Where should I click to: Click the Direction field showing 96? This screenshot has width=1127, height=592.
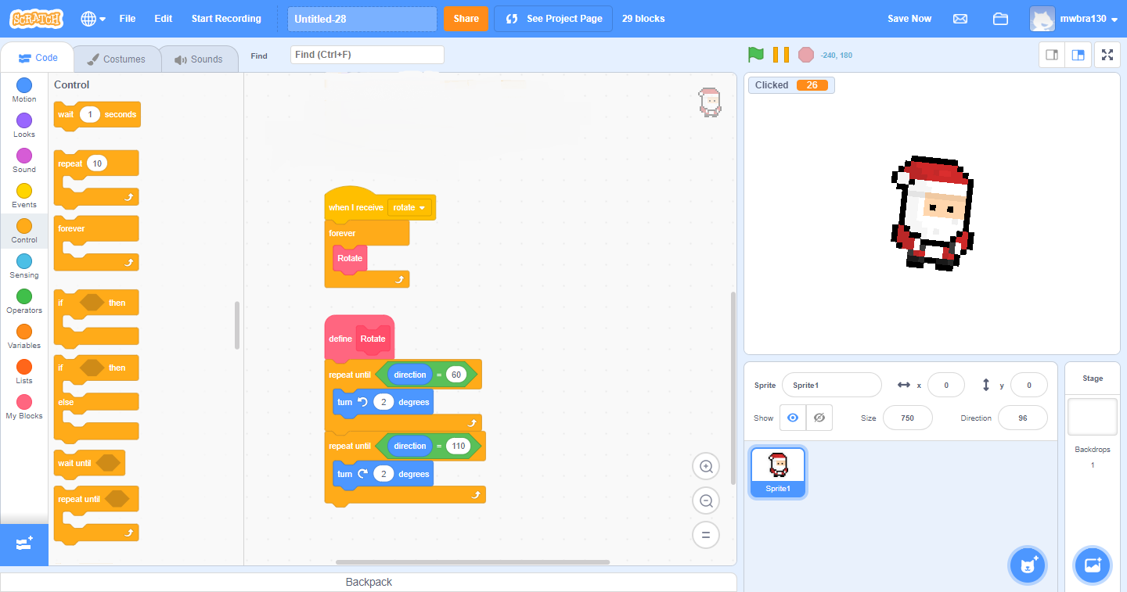point(1023,418)
